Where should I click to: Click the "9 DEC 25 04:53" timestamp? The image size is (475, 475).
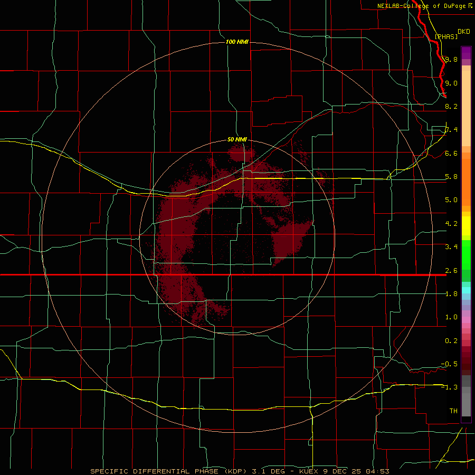pyautogui.click(x=356, y=471)
